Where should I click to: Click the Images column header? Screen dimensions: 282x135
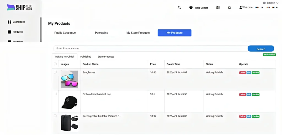65,64
